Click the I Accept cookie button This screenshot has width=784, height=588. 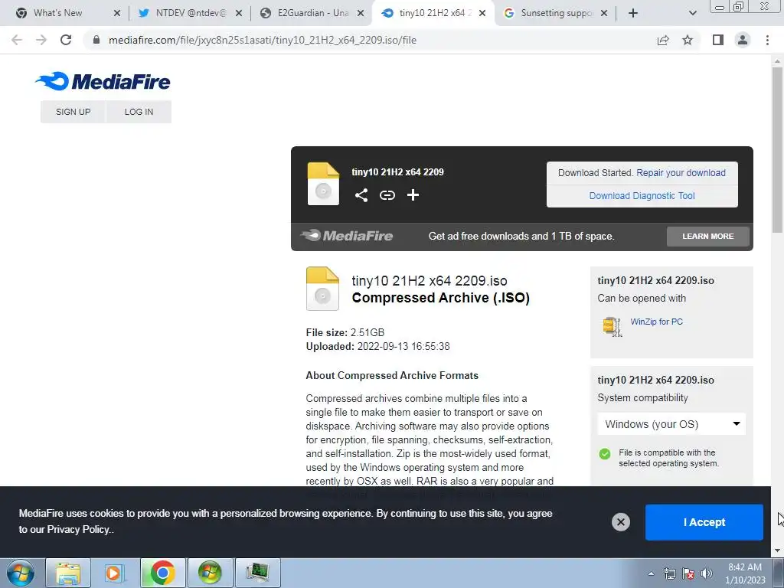coord(704,522)
